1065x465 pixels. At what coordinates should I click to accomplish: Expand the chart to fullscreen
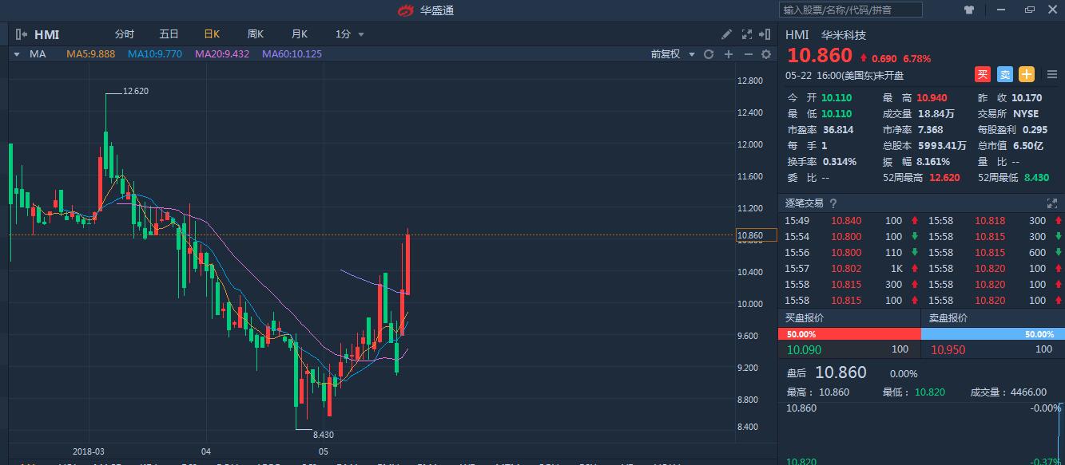747,34
